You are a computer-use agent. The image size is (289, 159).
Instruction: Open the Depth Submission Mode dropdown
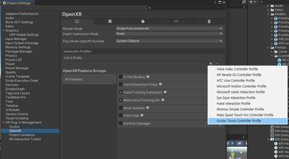pyautogui.click(x=169, y=34)
